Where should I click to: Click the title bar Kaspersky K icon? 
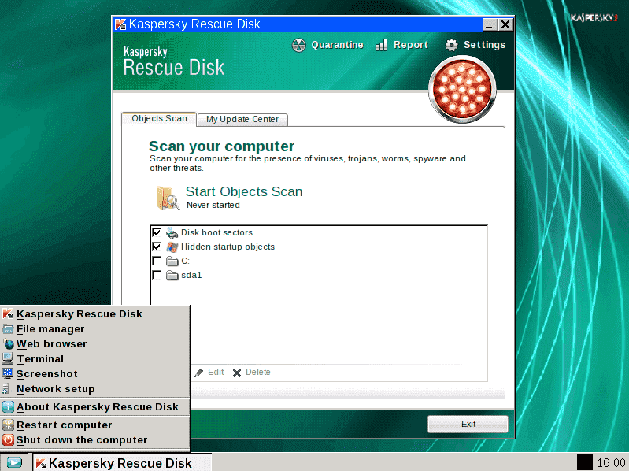pos(120,24)
